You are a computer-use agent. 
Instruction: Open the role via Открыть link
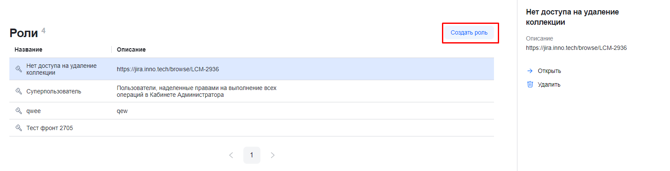549,71
